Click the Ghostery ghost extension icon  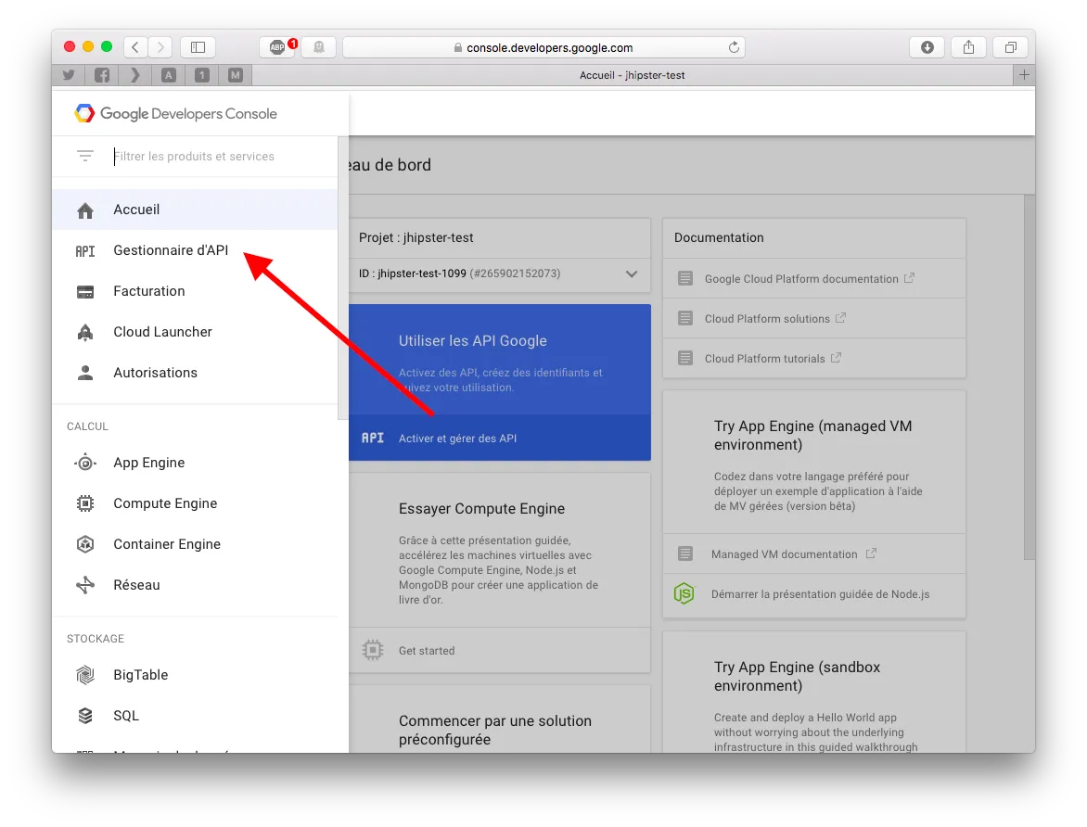319,47
